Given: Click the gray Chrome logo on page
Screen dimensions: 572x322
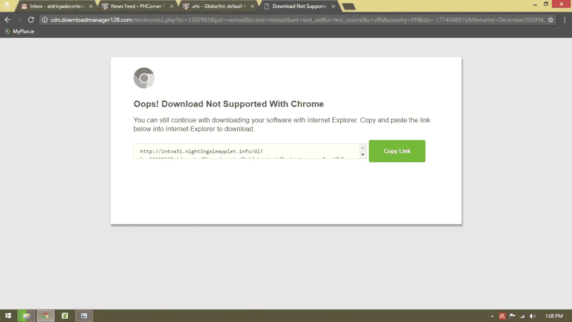Looking at the screenshot, I should pyautogui.click(x=144, y=78).
